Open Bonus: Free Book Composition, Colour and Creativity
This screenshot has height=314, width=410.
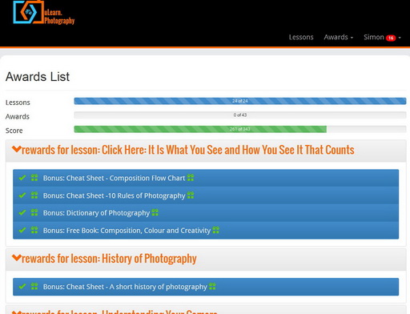pos(127,231)
